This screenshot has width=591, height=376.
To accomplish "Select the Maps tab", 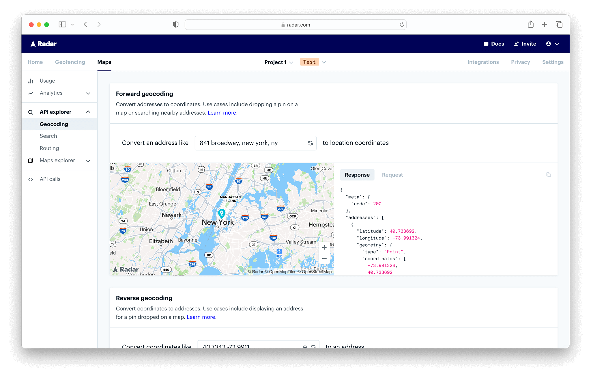I will click(104, 62).
